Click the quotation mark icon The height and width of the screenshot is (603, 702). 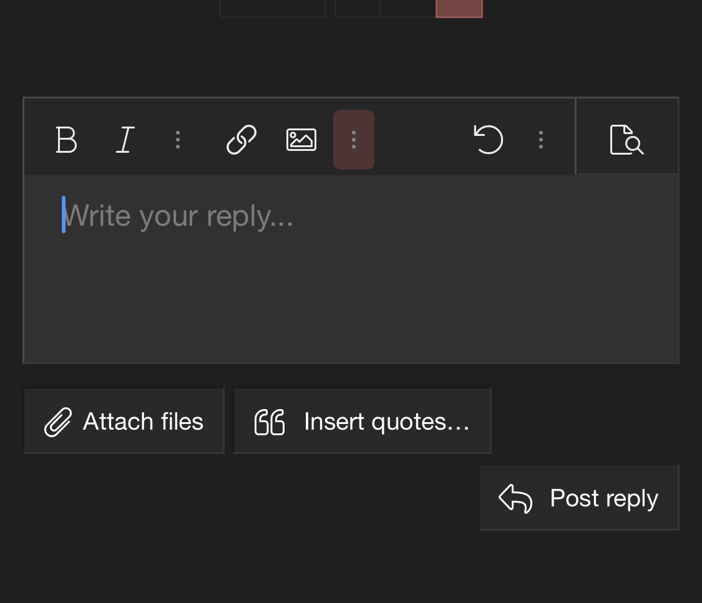coord(270,422)
